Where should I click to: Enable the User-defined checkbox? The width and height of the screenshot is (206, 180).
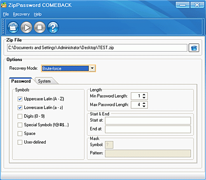click(x=20, y=142)
